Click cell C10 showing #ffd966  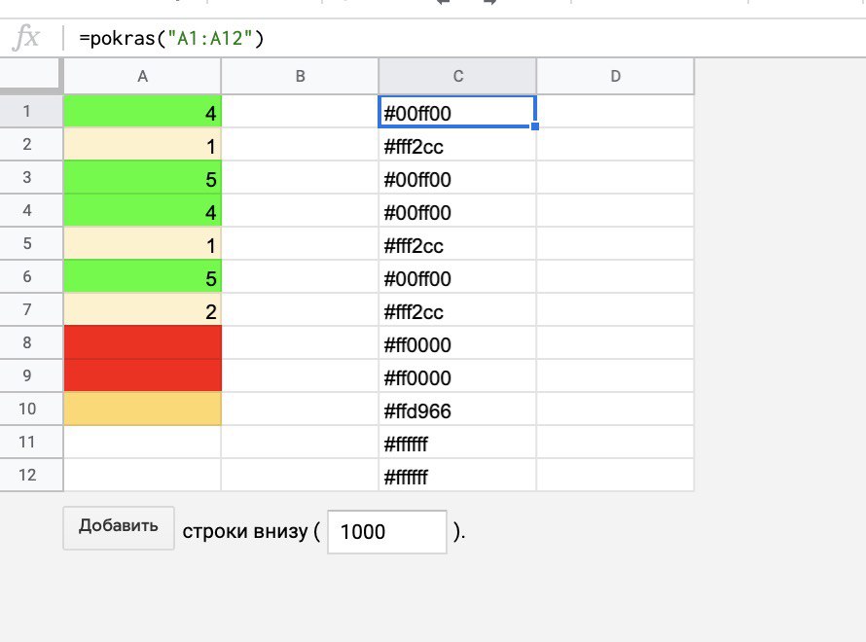click(x=457, y=410)
